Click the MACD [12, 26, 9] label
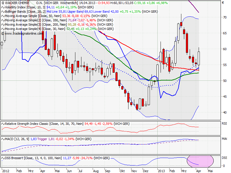Image resolution: width=231 pixels, height=173 pixels. 17,139
